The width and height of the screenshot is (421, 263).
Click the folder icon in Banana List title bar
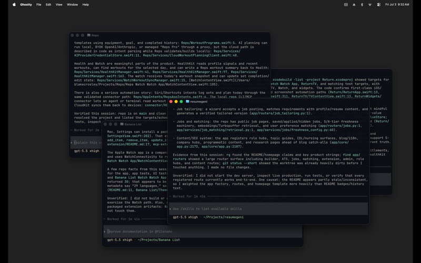tap(122, 124)
